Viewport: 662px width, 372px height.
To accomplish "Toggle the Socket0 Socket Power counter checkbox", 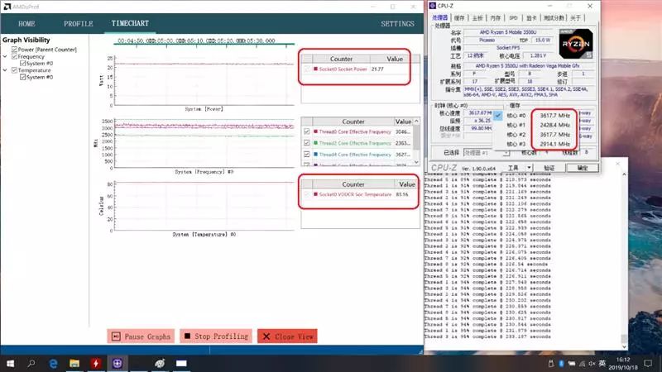I will tap(307, 69).
